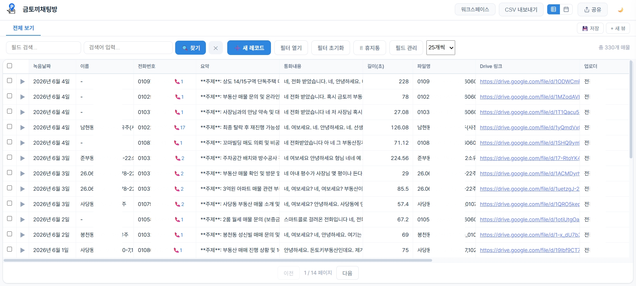Viewport: 636px width, 286px height.
Task: Click the 워크스페이스 button
Action: [x=475, y=9]
